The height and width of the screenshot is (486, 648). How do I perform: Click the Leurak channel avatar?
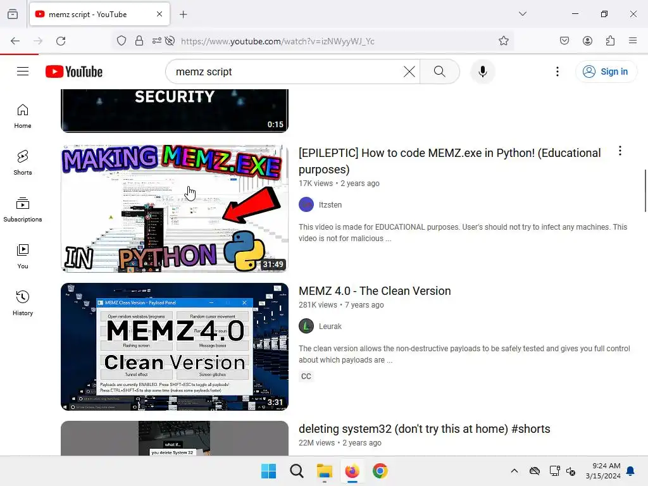point(306,326)
